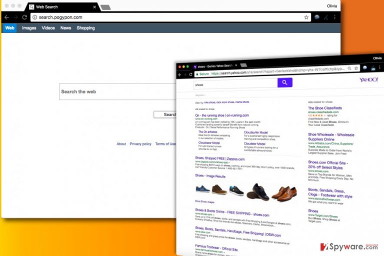Go back in the pogypon browser window
The width and height of the screenshot is (384, 256).
click(6, 17)
